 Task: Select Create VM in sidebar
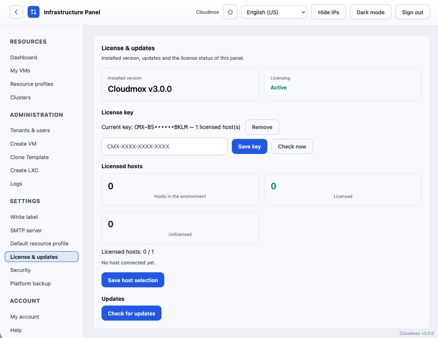pos(23,144)
